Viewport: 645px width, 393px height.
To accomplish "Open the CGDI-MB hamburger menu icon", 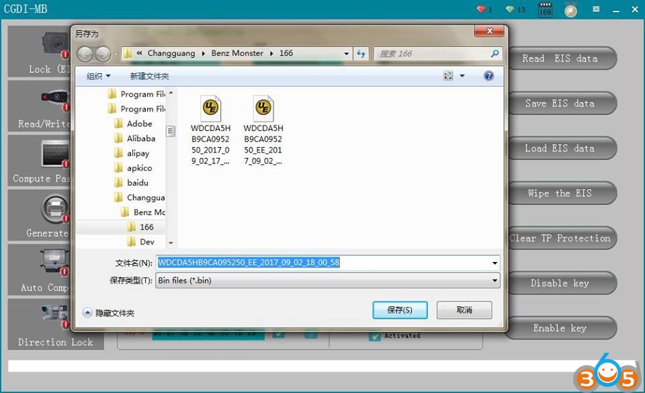I will pos(596,9).
